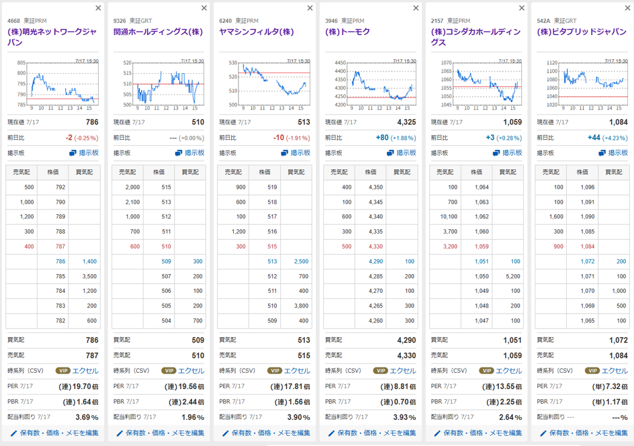This screenshot has width=634, height=446.
Task: Select PBR value (連)2.25倍 for コシダカホールディングス
Action: (504, 402)
